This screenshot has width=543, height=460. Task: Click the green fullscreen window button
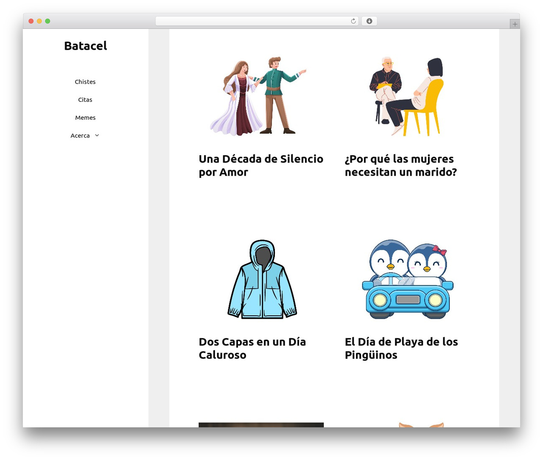tap(48, 21)
